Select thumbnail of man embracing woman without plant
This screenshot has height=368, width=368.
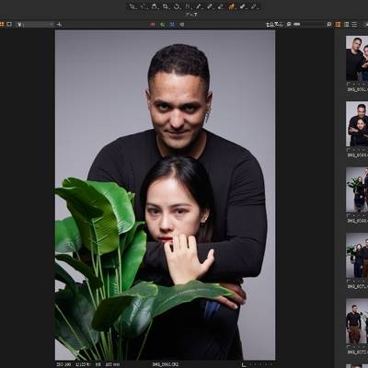point(357,124)
